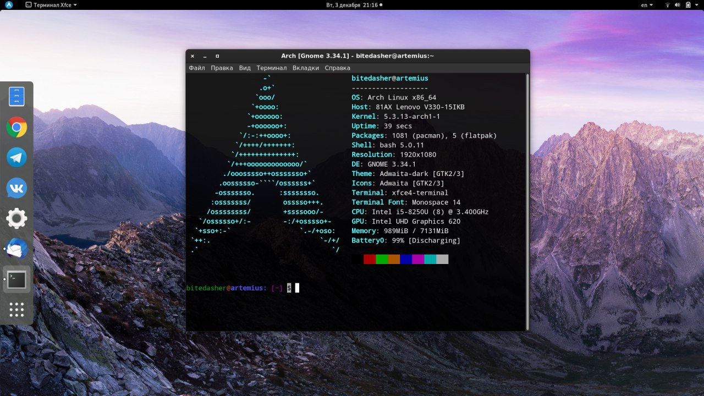
Task: Open the Вид menu
Action: click(245, 68)
